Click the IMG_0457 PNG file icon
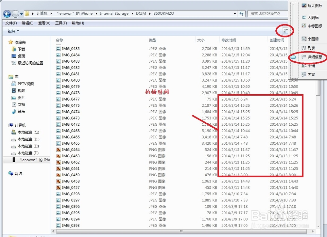The width and height of the screenshot is (327, 237). pos(59,188)
